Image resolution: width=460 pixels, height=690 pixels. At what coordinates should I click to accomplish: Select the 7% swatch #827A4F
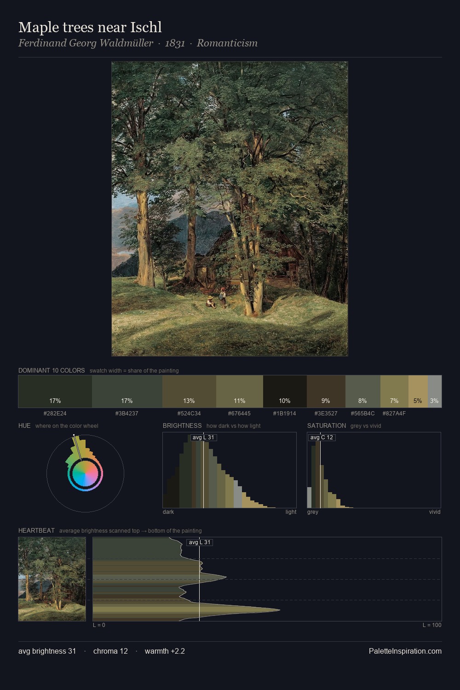point(394,391)
